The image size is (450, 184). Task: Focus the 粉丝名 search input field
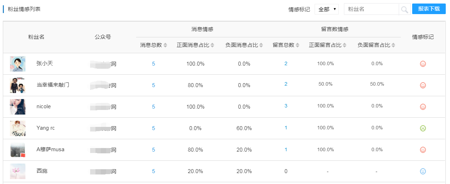pyautogui.click(x=371, y=9)
